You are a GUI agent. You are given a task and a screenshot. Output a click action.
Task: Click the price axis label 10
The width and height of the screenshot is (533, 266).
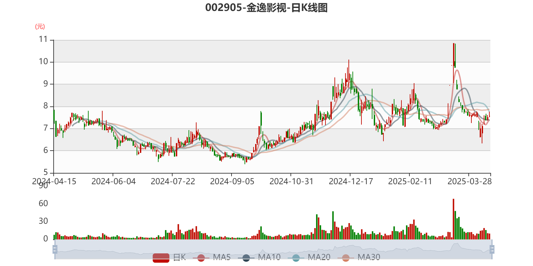tap(43, 62)
